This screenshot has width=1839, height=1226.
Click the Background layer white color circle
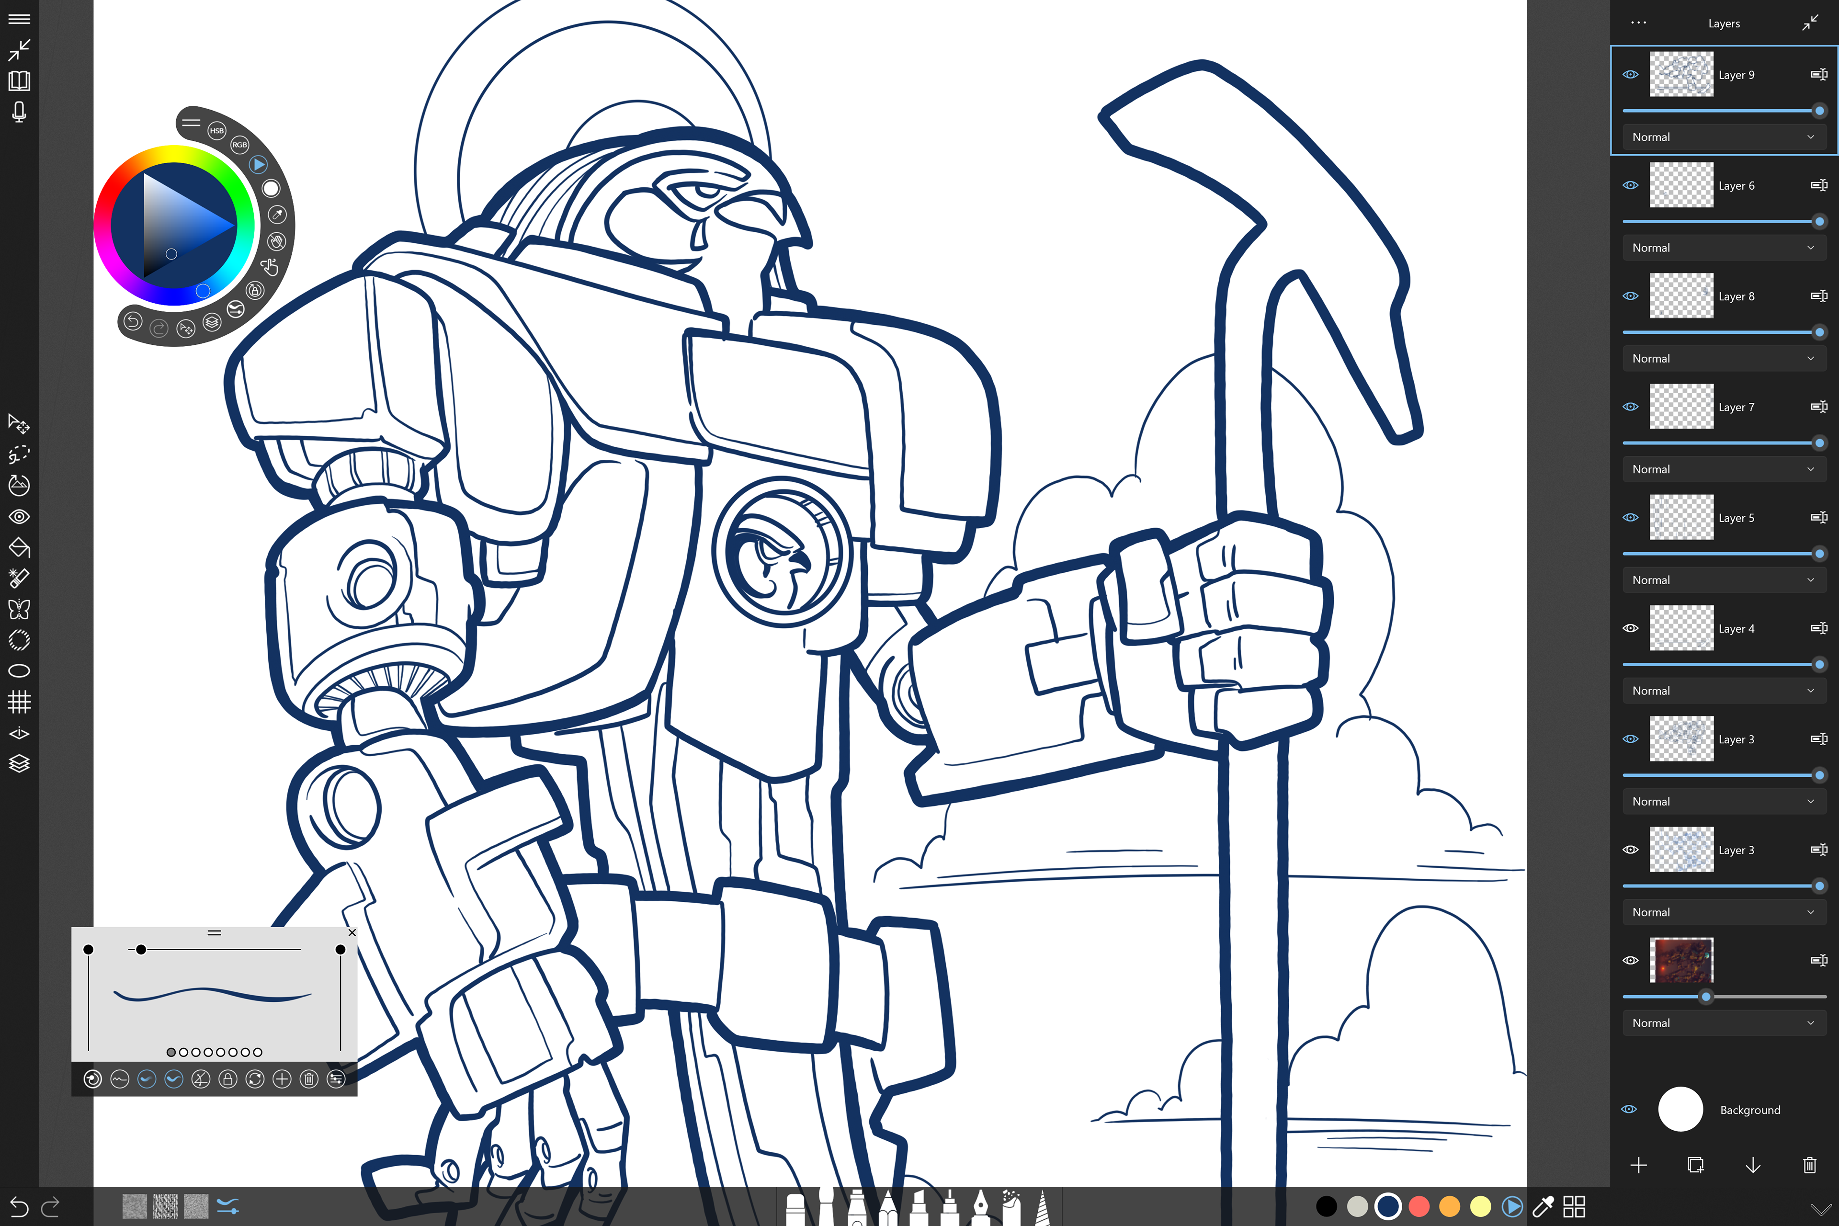(1680, 1109)
